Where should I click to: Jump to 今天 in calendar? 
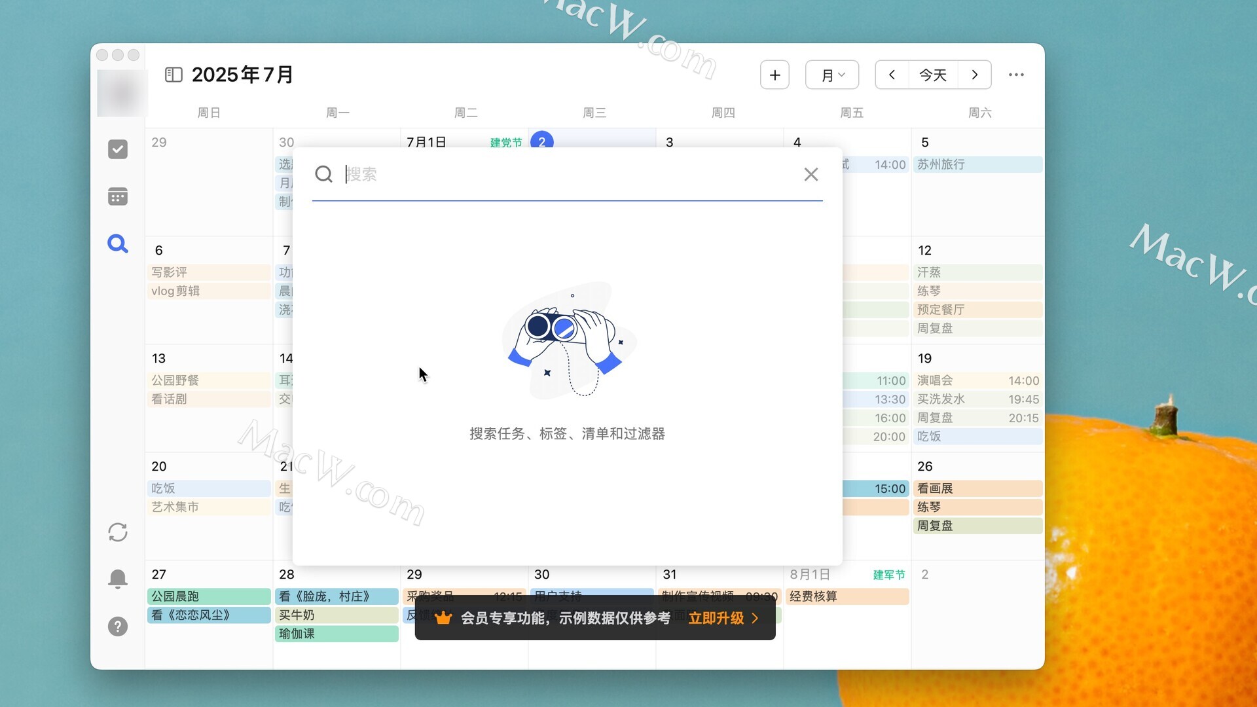[x=933, y=75]
